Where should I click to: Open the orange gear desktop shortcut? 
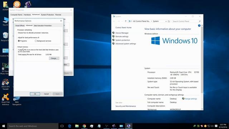pos(17,4)
